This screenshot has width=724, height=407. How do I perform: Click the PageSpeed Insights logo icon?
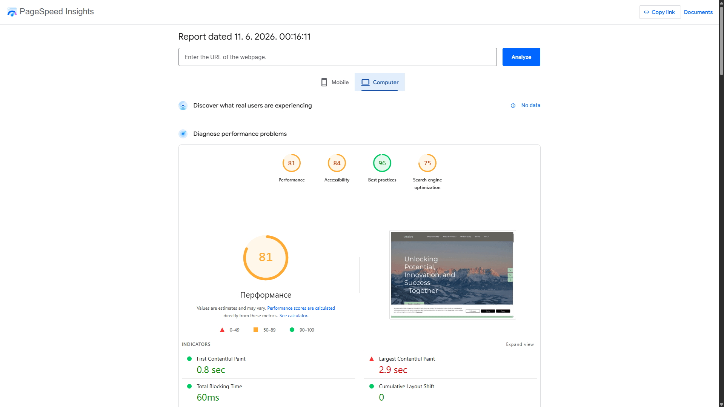click(12, 12)
